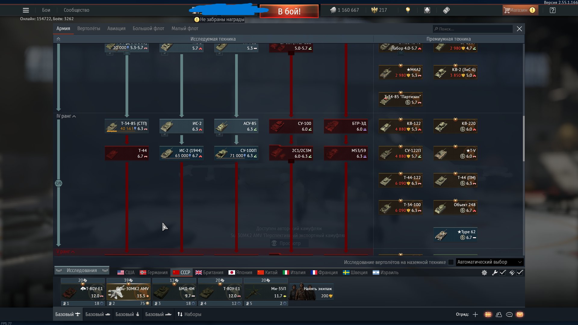Click the Поиск search field
578x325 pixels.
click(473, 29)
